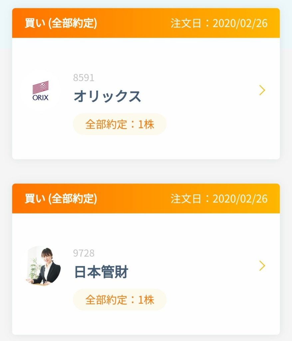Click the ORIX company logo icon
The height and width of the screenshot is (341, 292).
tap(41, 91)
